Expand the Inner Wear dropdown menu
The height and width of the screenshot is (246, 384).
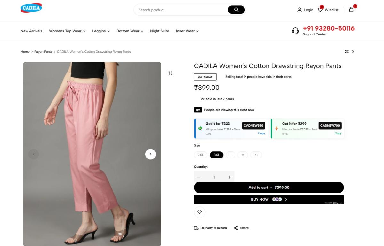click(x=187, y=31)
